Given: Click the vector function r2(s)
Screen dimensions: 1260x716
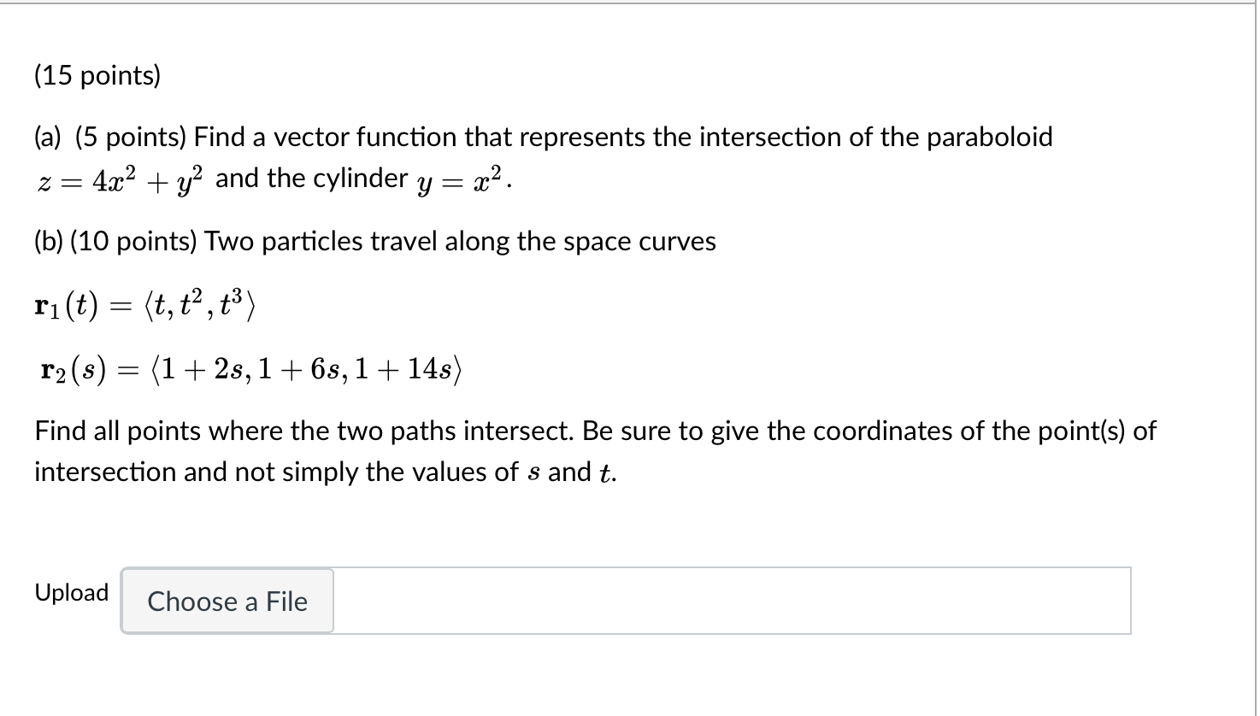Looking at the screenshot, I should pos(248,369).
